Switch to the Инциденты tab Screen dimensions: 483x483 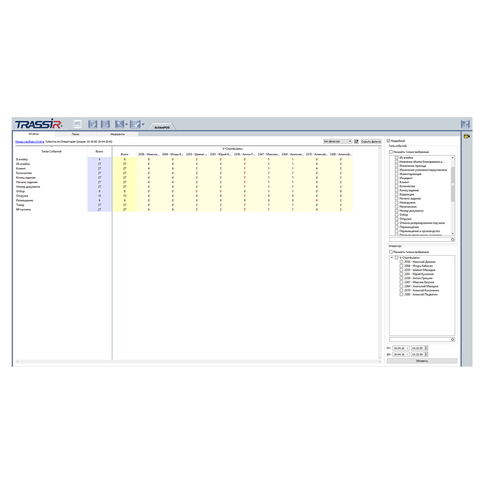(x=118, y=134)
